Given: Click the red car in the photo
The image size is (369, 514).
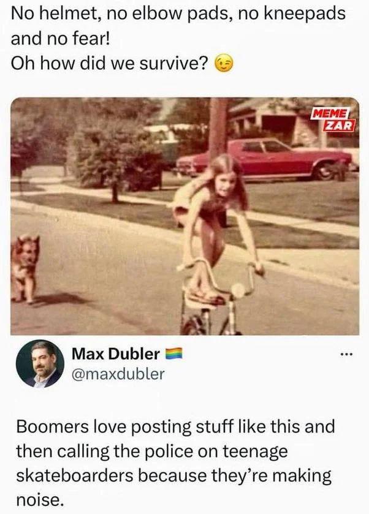Looking at the screenshot, I should [x=264, y=159].
